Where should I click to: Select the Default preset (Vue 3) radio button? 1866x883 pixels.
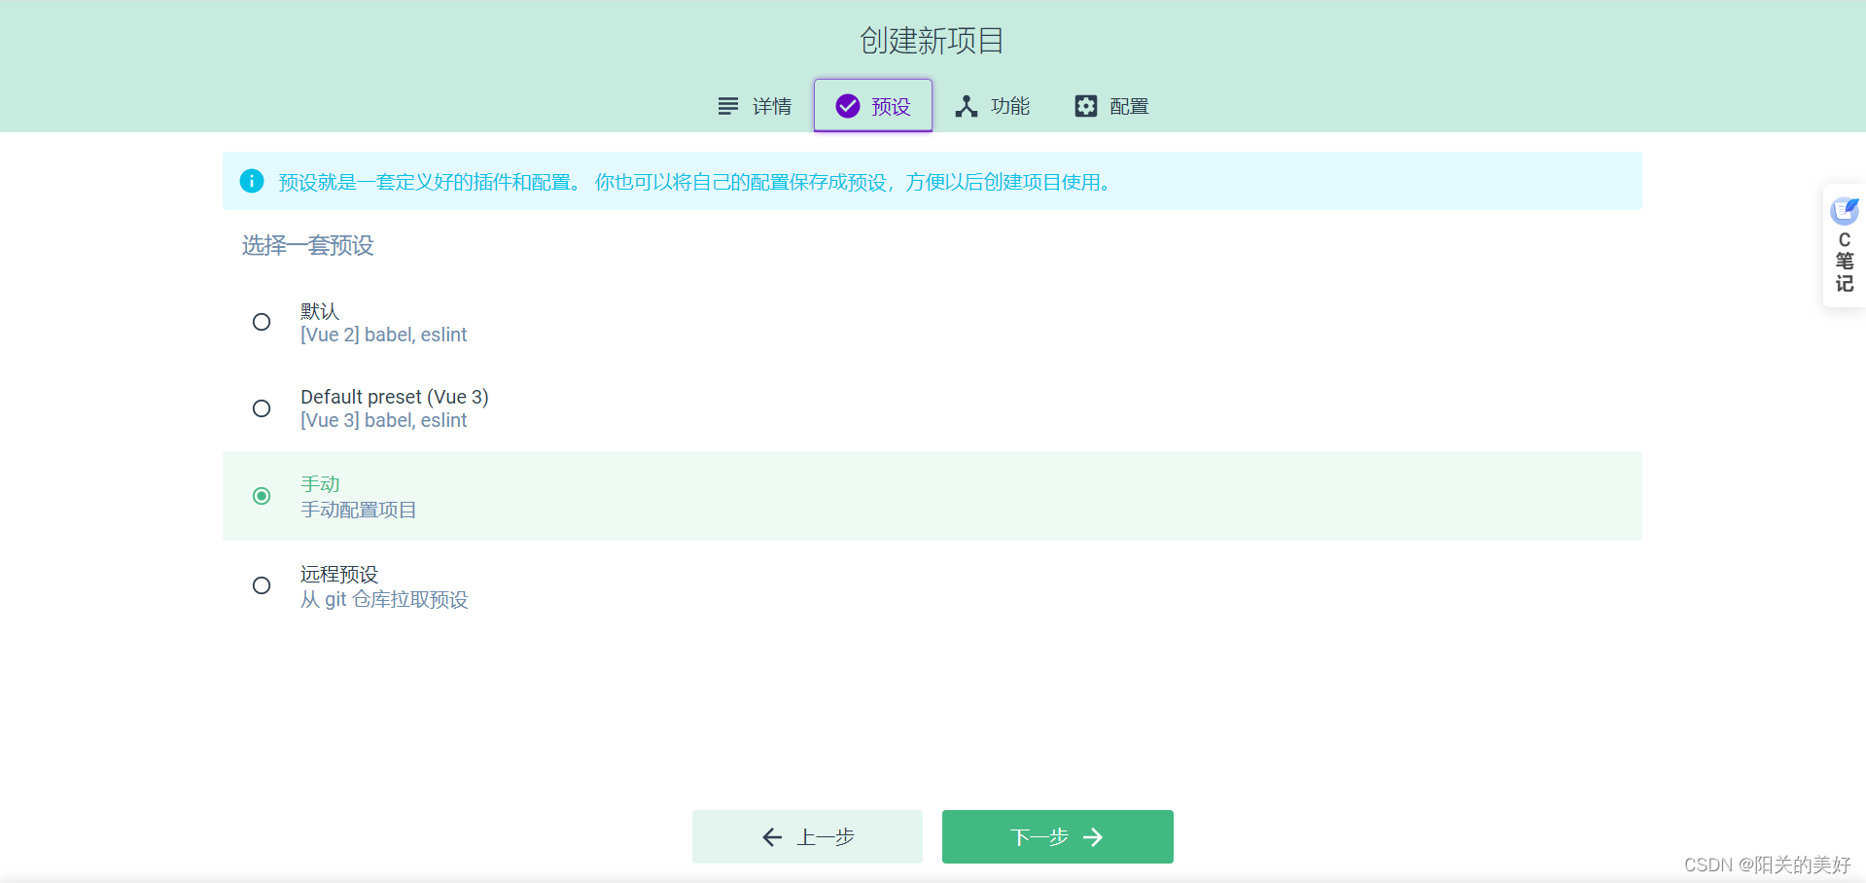(261, 408)
